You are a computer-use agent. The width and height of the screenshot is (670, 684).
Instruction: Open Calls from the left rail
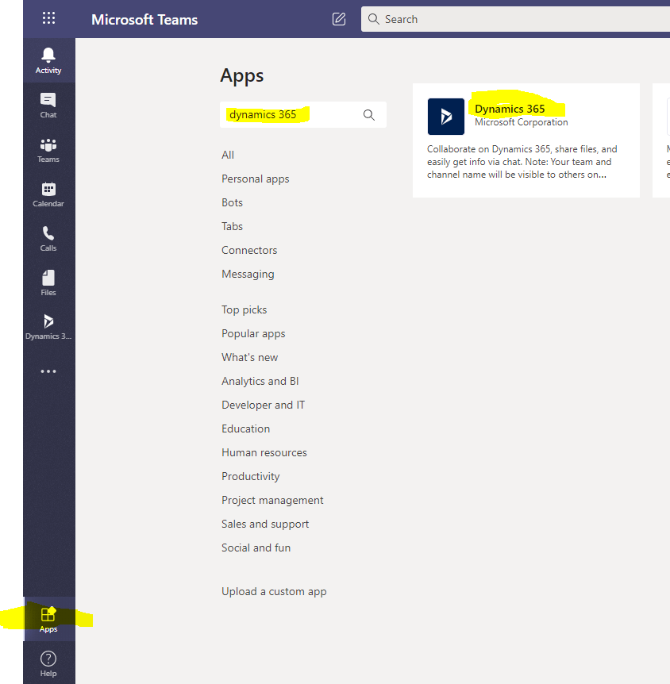48,238
